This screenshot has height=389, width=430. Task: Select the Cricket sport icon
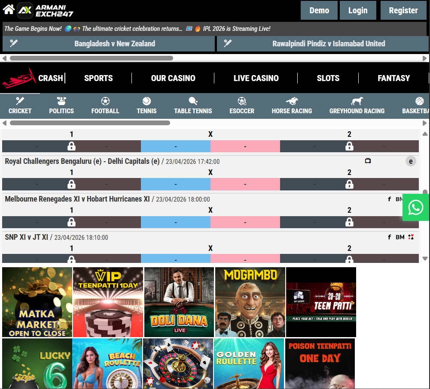coord(20,101)
